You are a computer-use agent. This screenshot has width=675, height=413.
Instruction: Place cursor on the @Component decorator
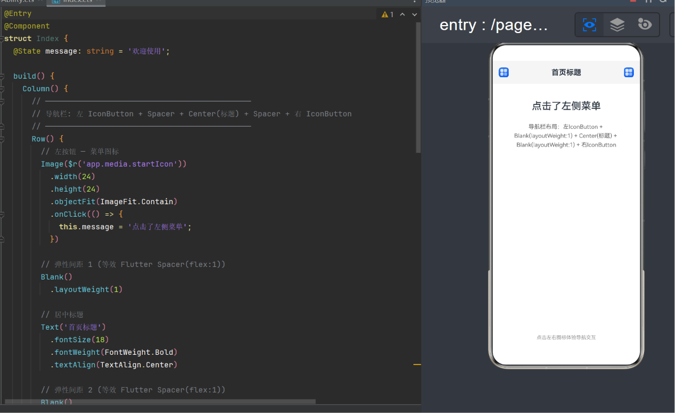point(27,26)
